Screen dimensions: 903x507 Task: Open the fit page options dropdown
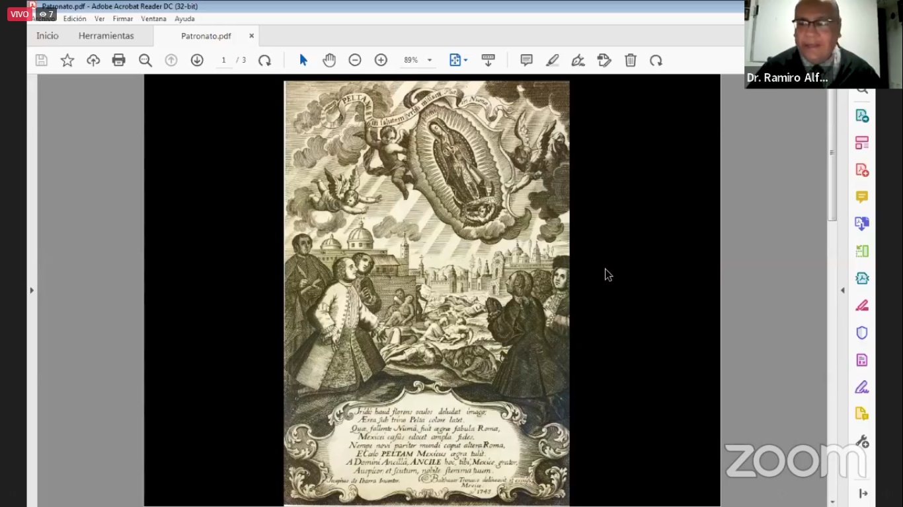pyautogui.click(x=459, y=60)
